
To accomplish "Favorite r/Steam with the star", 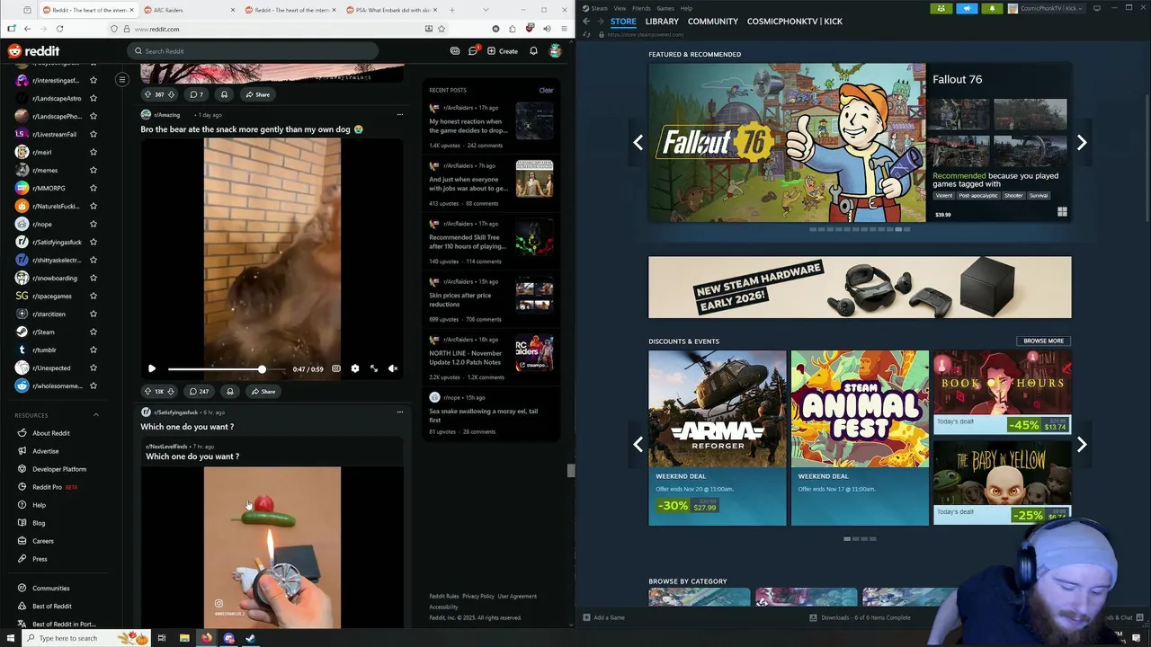I will click(x=94, y=332).
